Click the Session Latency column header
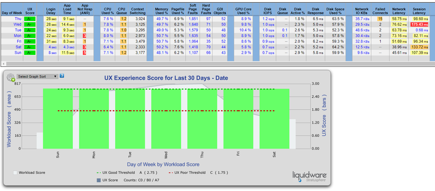The height and width of the screenshot is (191, 435). 419,11
